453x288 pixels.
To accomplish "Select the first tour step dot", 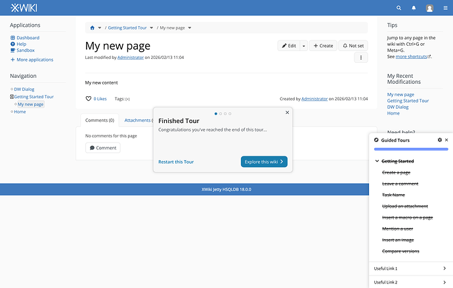I will tap(216, 114).
